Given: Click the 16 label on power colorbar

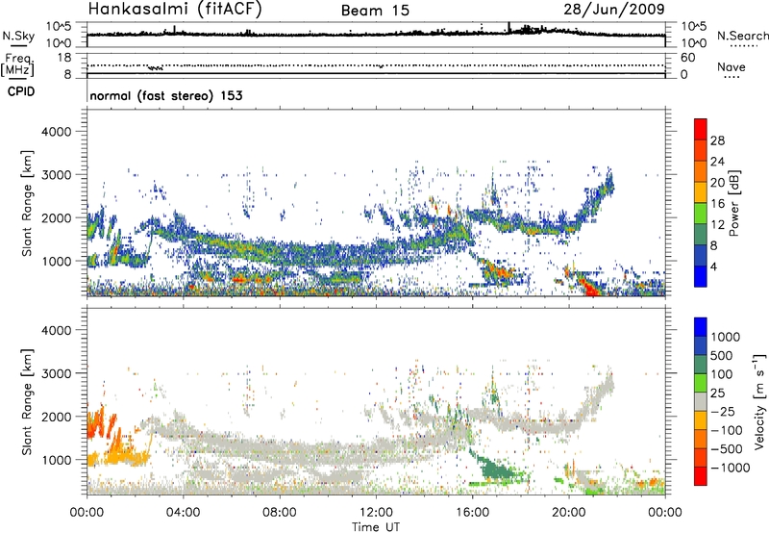Looking at the screenshot, I should tap(717, 204).
